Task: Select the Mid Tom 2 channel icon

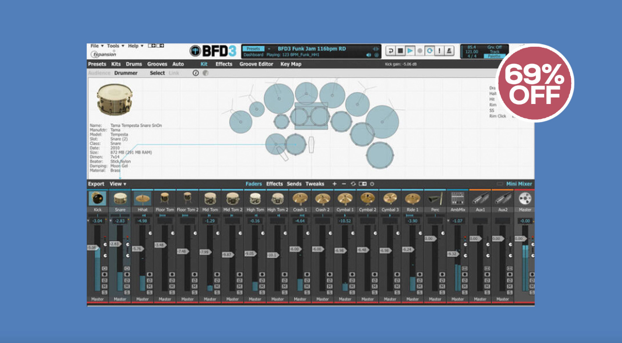Action: [232, 199]
